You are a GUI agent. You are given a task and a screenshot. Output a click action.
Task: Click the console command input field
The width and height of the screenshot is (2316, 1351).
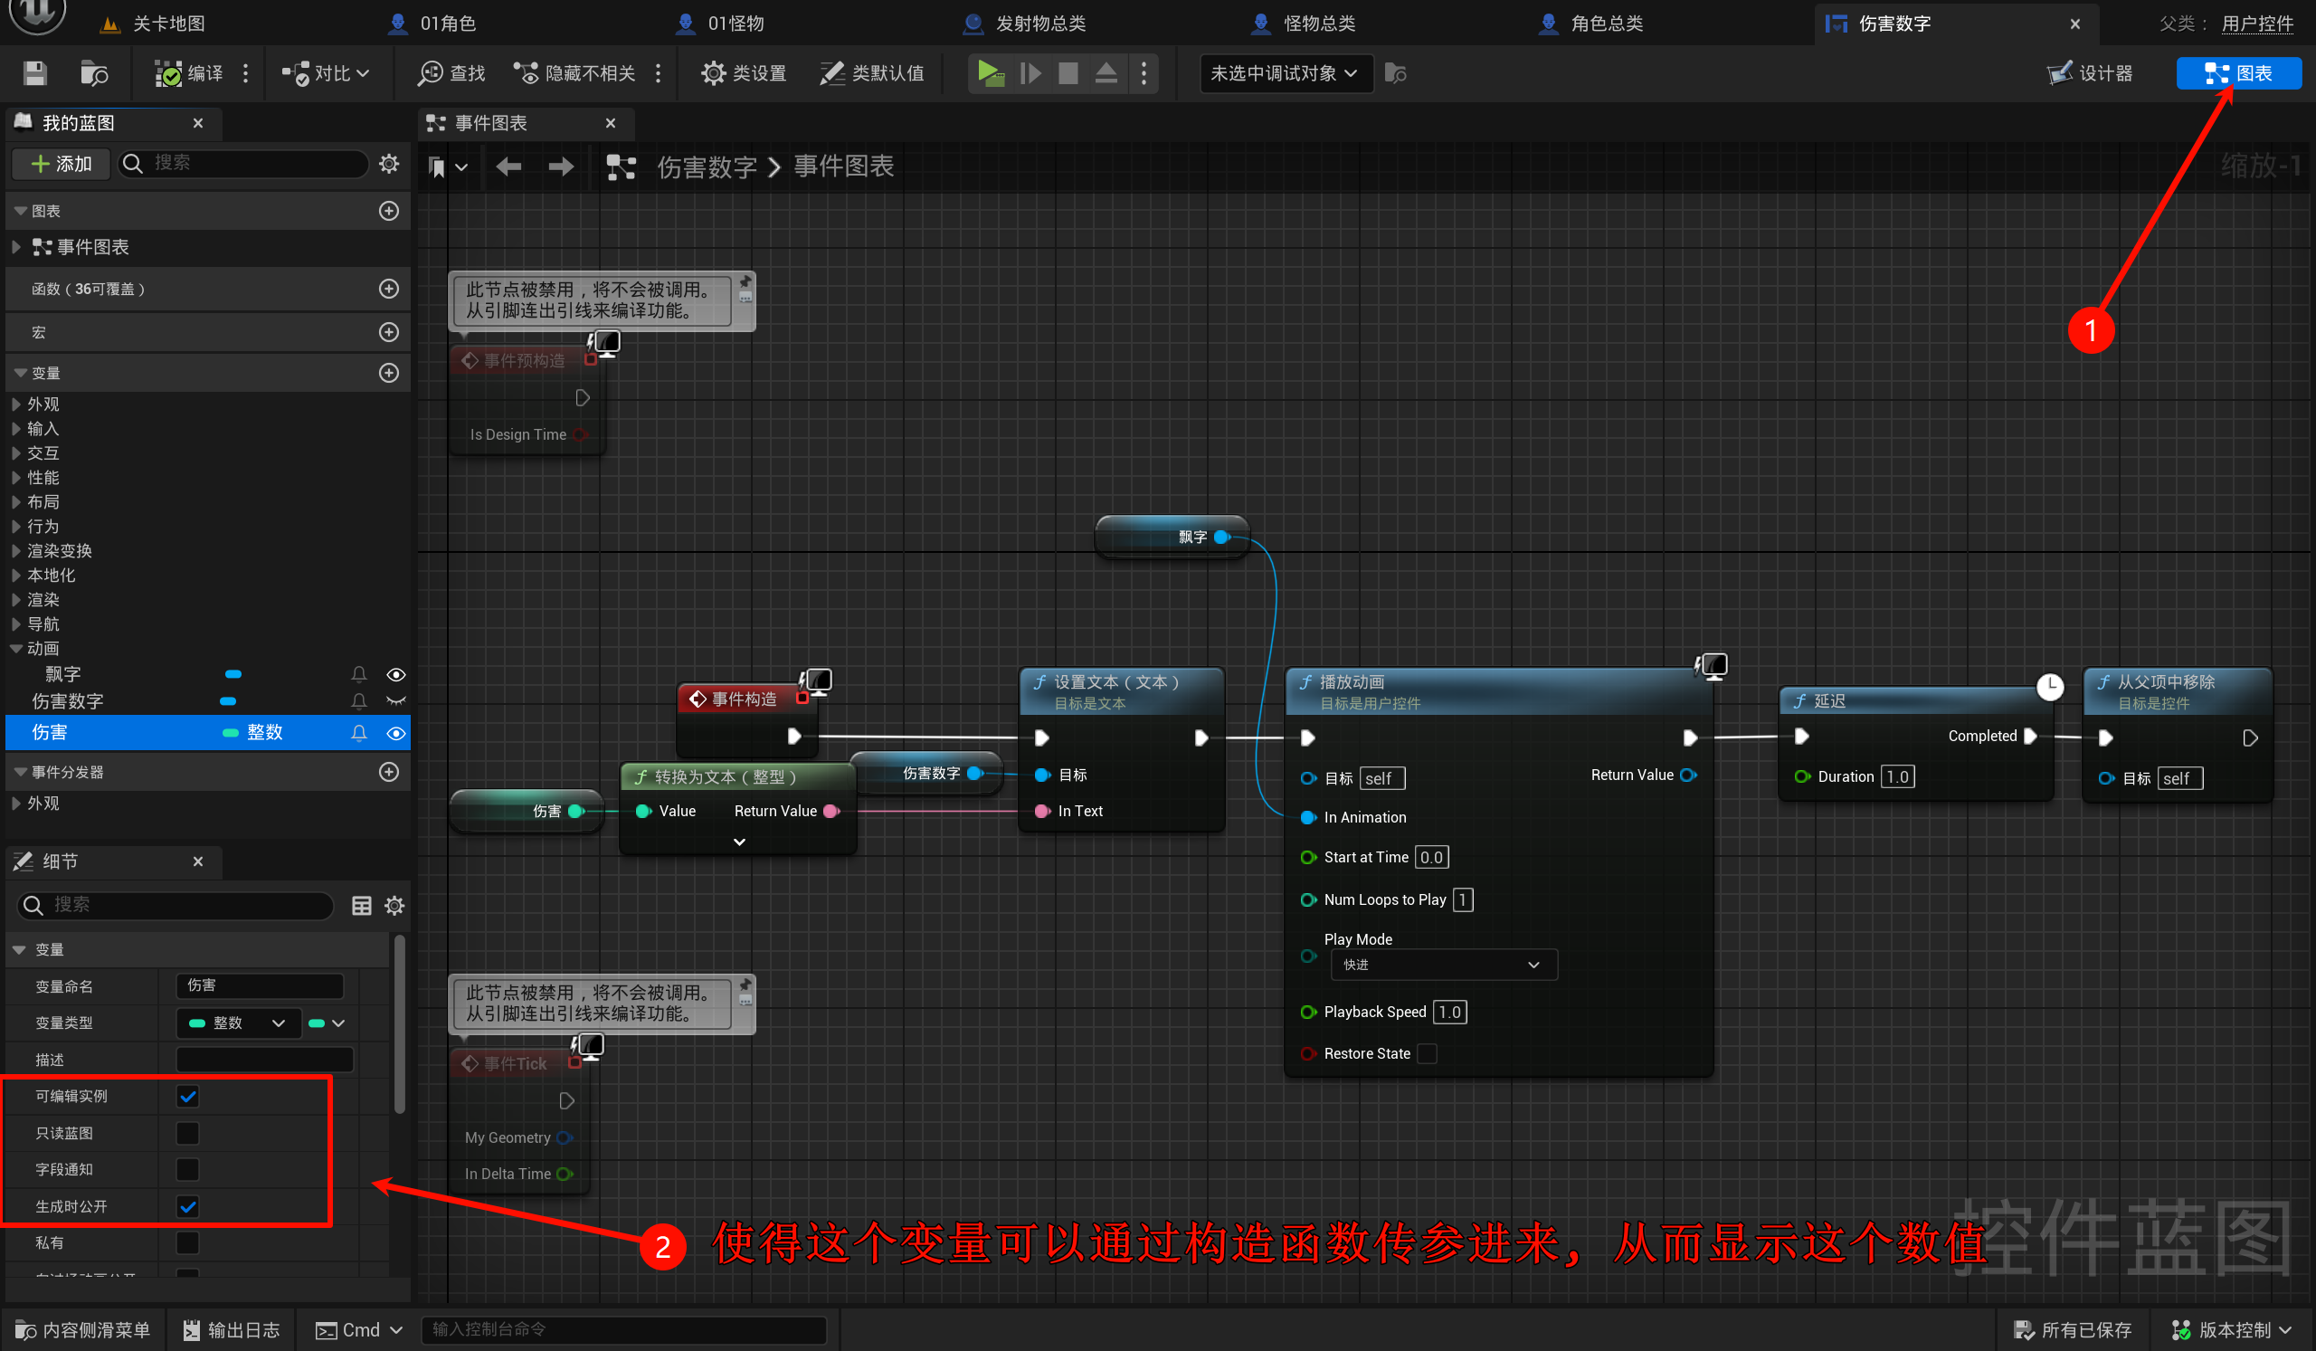pyautogui.click(x=623, y=1329)
